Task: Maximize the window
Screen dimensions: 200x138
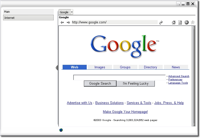Action: [x=188, y=4]
